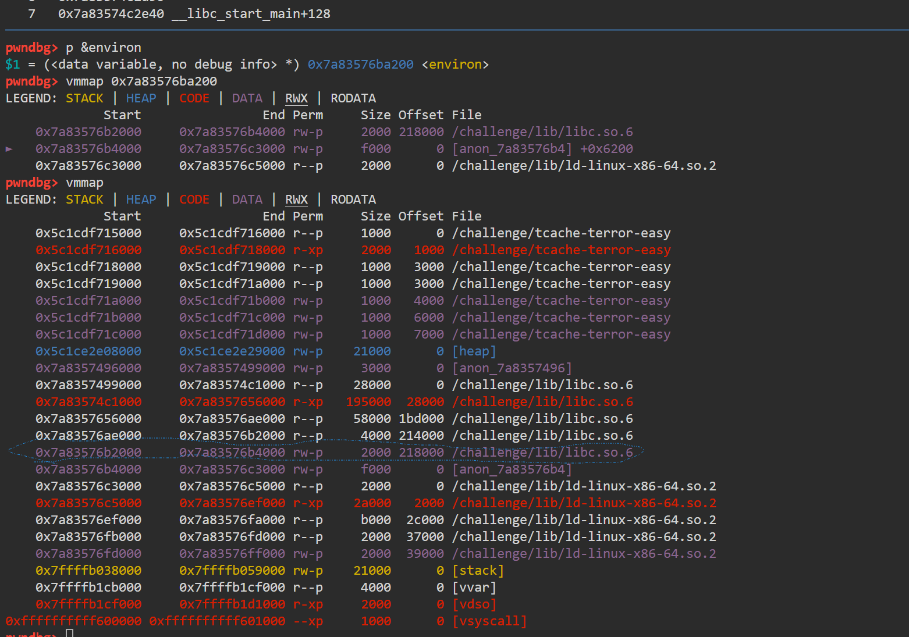909x637 pixels.
Task: Click the red libc.so.6 path on r-xp row
Action: click(542, 401)
